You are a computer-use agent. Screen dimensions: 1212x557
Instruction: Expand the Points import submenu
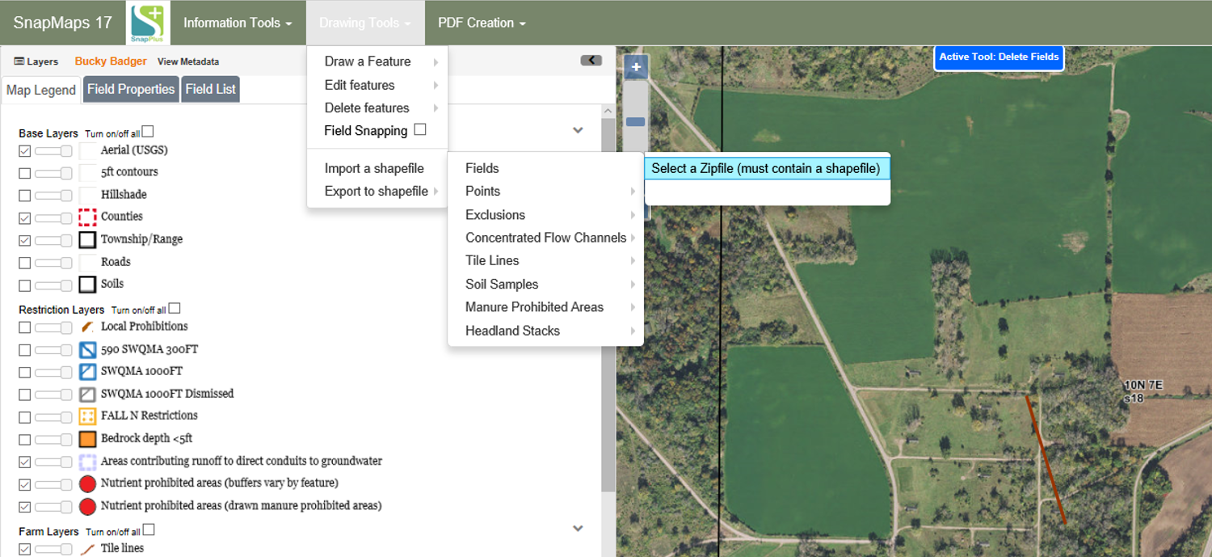[x=545, y=192]
